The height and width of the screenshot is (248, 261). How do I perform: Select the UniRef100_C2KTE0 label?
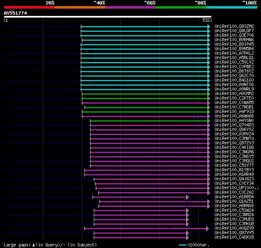pos(234,98)
